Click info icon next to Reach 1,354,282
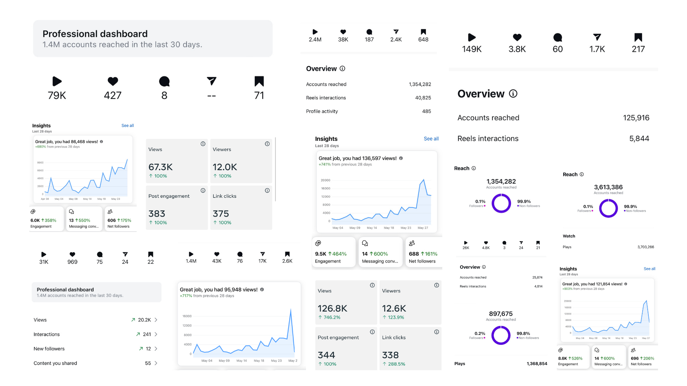Image resolution: width=687 pixels, height=386 pixels. click(474, 168)
